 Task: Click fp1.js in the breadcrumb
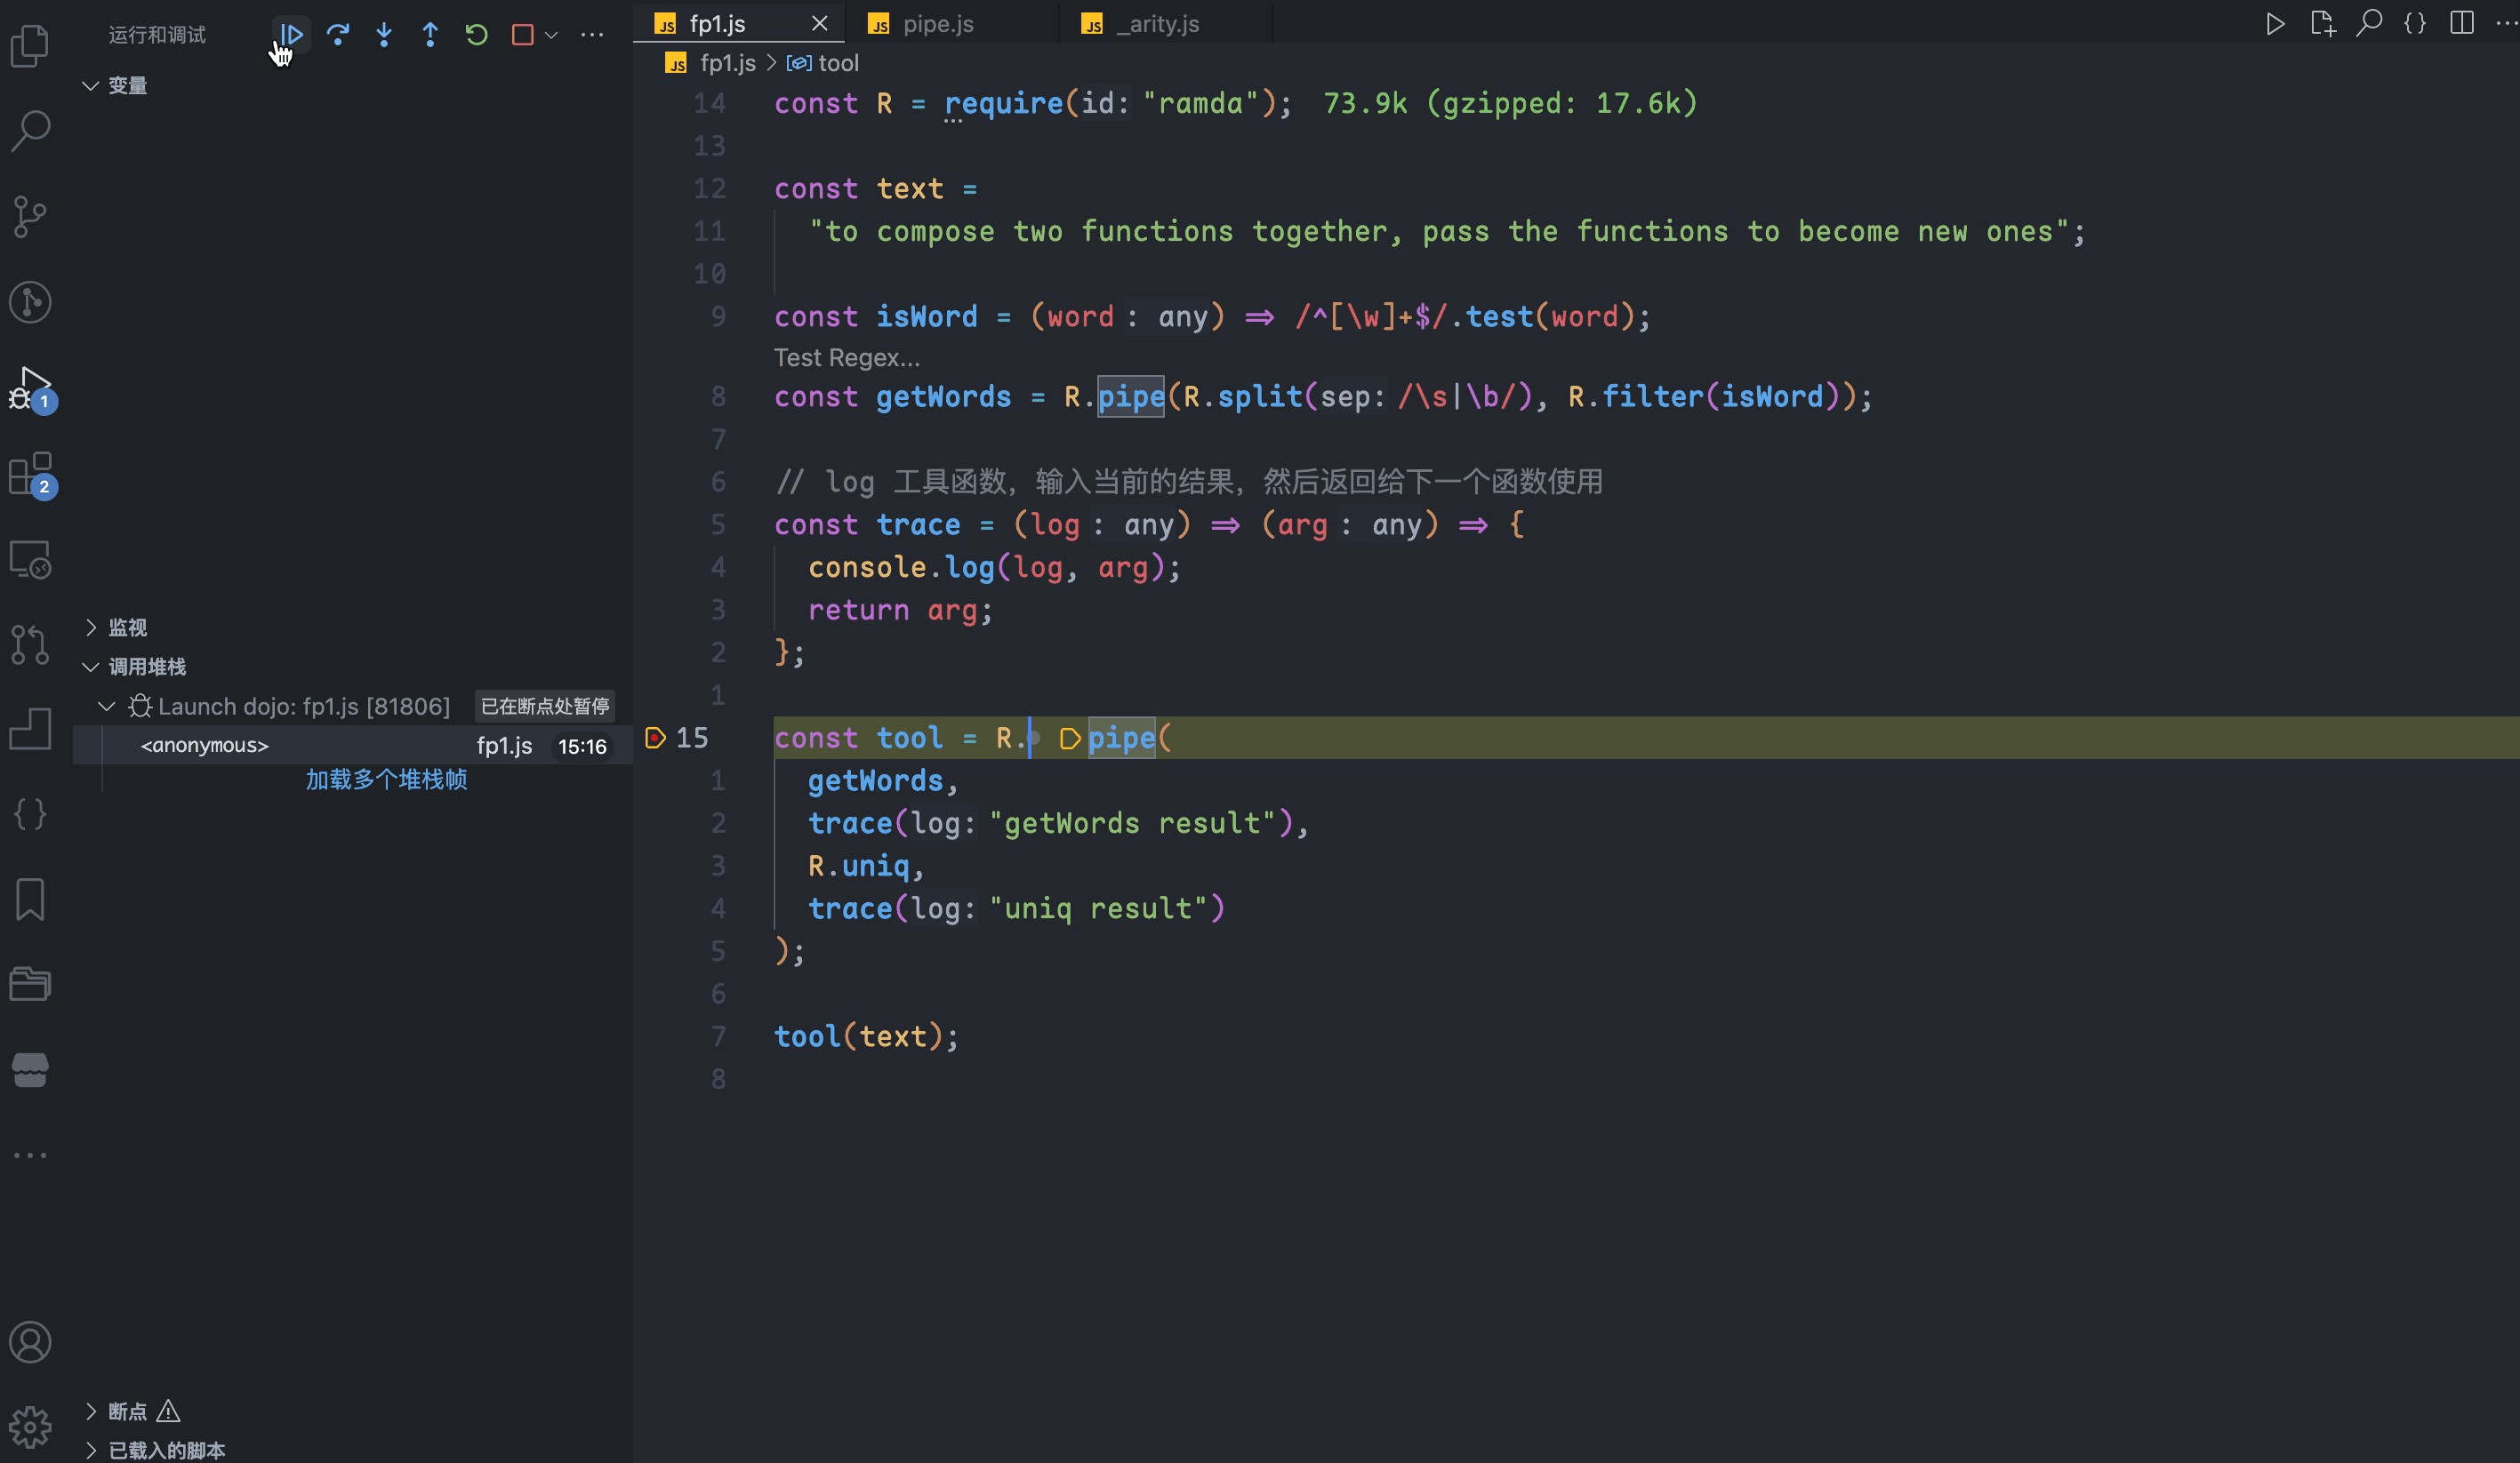pyautogui.click(x=727, y=63)
